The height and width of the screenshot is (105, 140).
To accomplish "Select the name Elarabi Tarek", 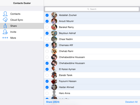I will pyautogui.click(x=66, y=75).
